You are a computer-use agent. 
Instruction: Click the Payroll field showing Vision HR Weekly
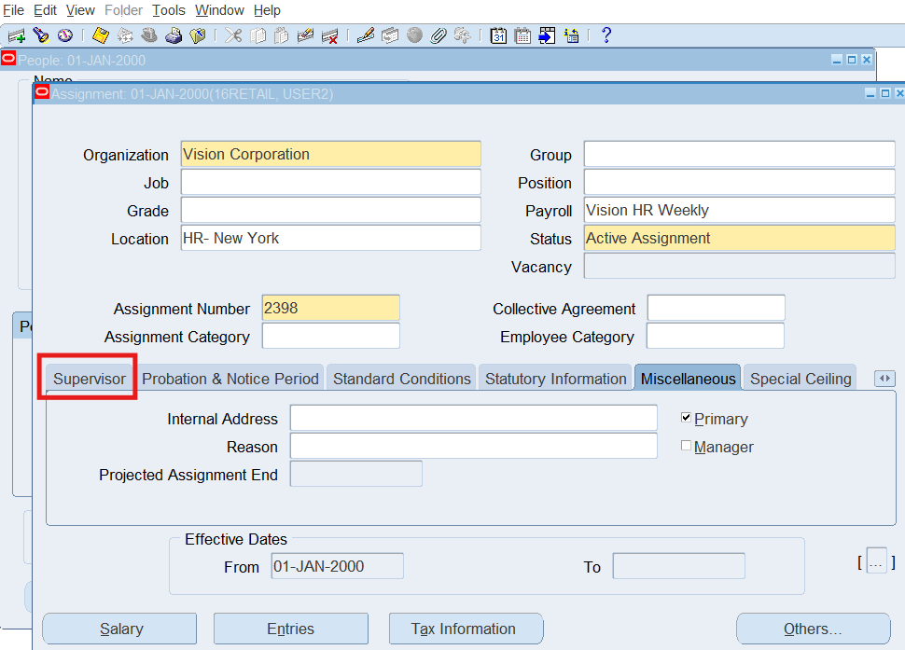tap(739, 211)
